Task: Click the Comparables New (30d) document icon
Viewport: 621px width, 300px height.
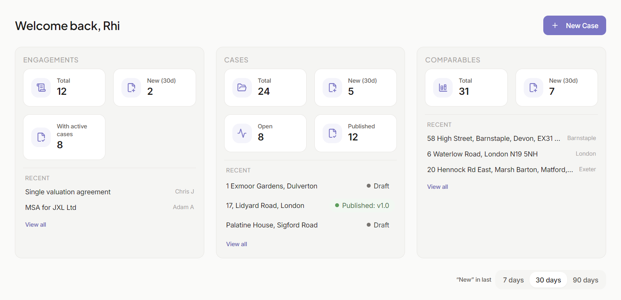Action: point(533,88)
